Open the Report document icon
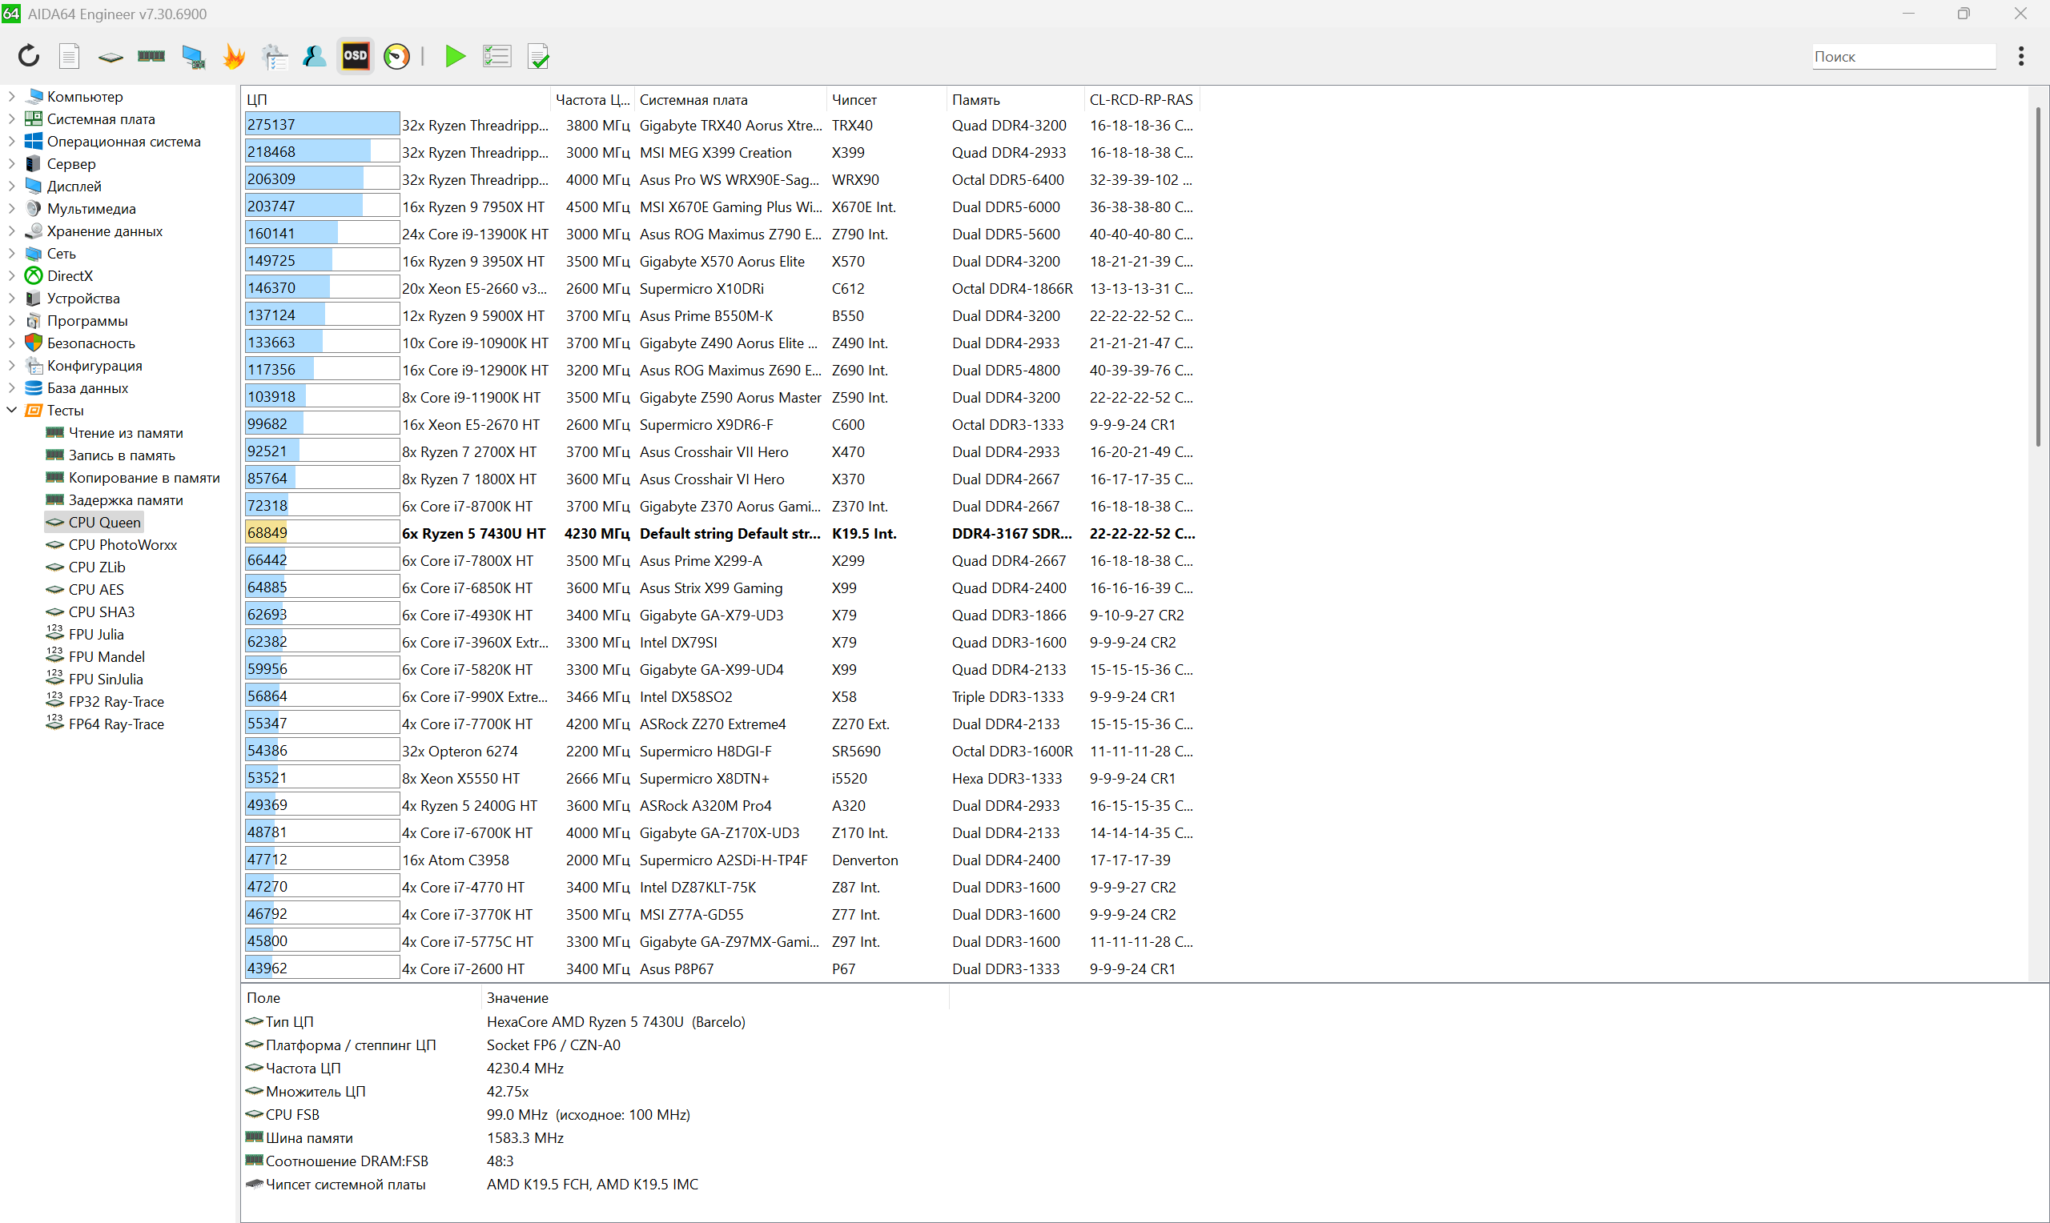 [69, 56]
